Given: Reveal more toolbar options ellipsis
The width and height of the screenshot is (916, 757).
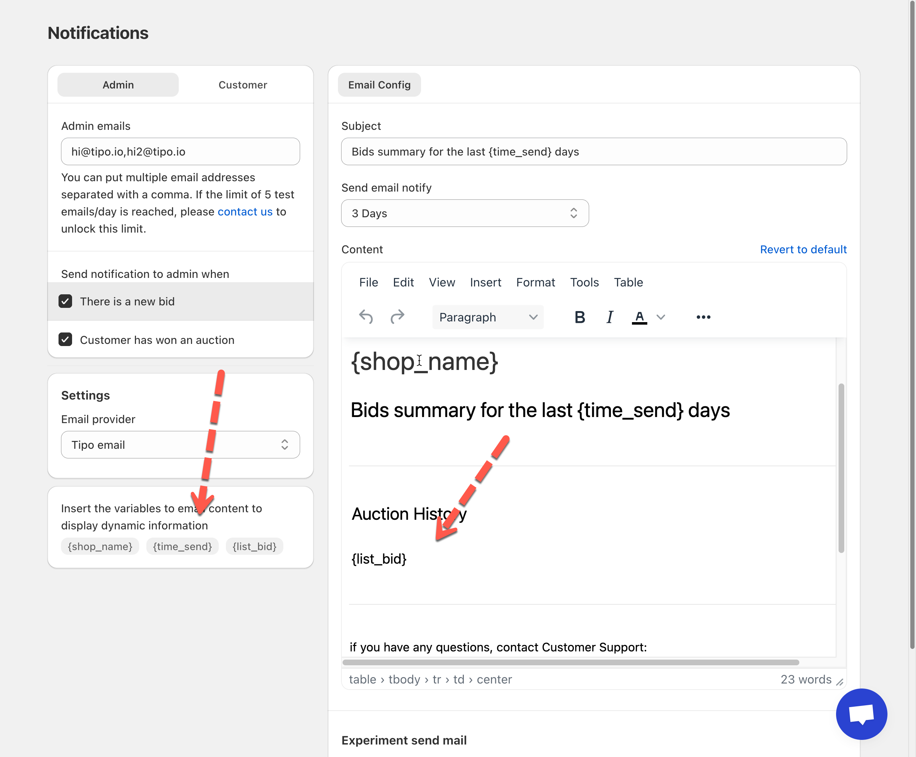Looking at the screenshot, I should click(x=703, y=317).
